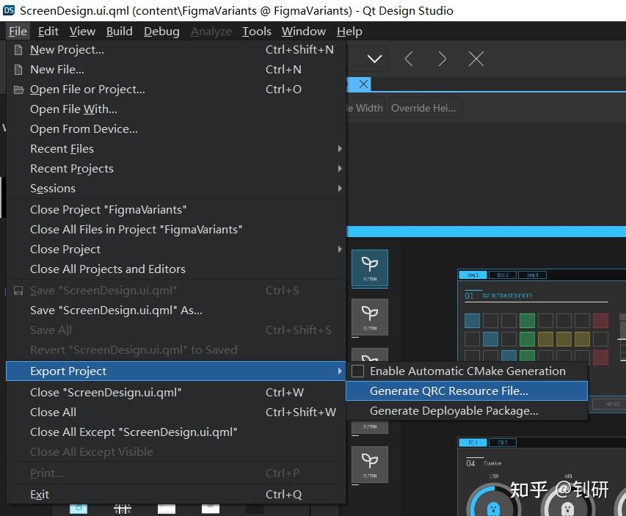626x516 pixels.
Task: Close the ScreenDesign document tab
Action: 363,84
